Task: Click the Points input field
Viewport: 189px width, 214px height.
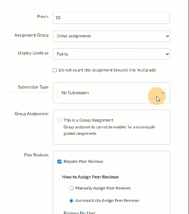Action: [111, 18]
